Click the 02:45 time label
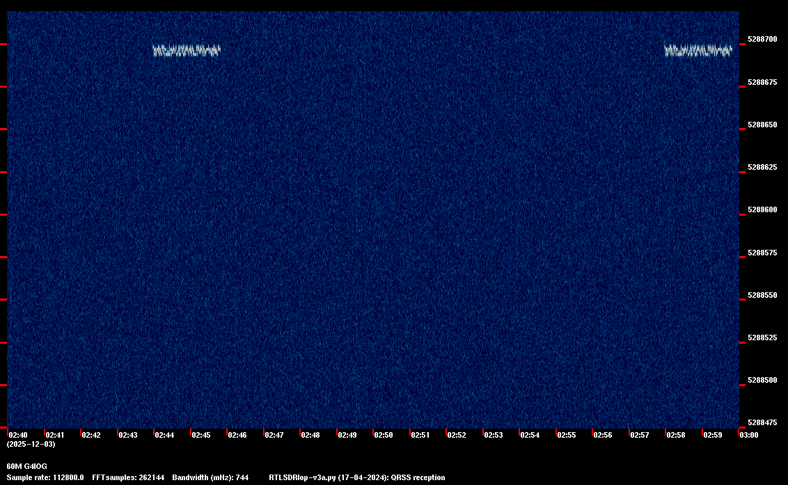788x485 pixels. [201, 435]
